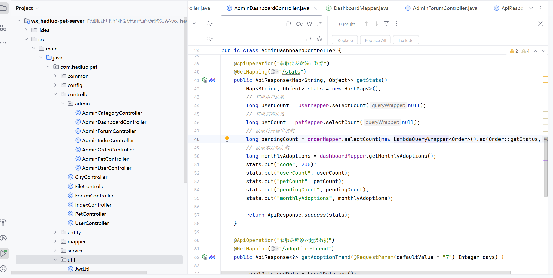Insert new line in find field
The height and width of the screenshot is (278, 553).
click(288, 24)
